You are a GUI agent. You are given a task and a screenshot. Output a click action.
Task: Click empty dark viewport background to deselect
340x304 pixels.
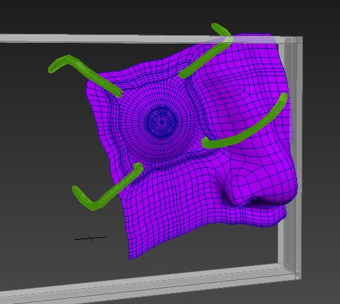point(44,151)
